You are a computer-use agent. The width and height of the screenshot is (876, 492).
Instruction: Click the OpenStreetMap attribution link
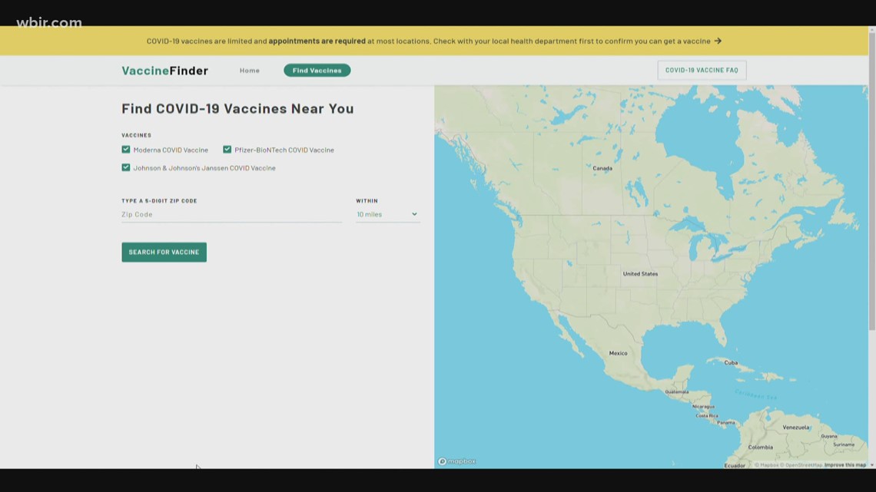[801, 464]
